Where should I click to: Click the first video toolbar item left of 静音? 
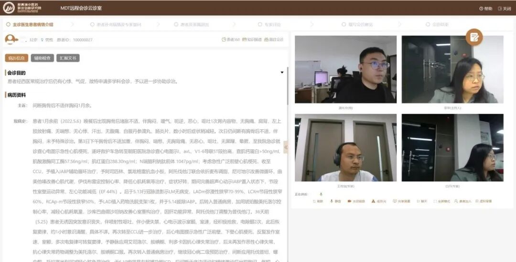click(x=318, y=201)
